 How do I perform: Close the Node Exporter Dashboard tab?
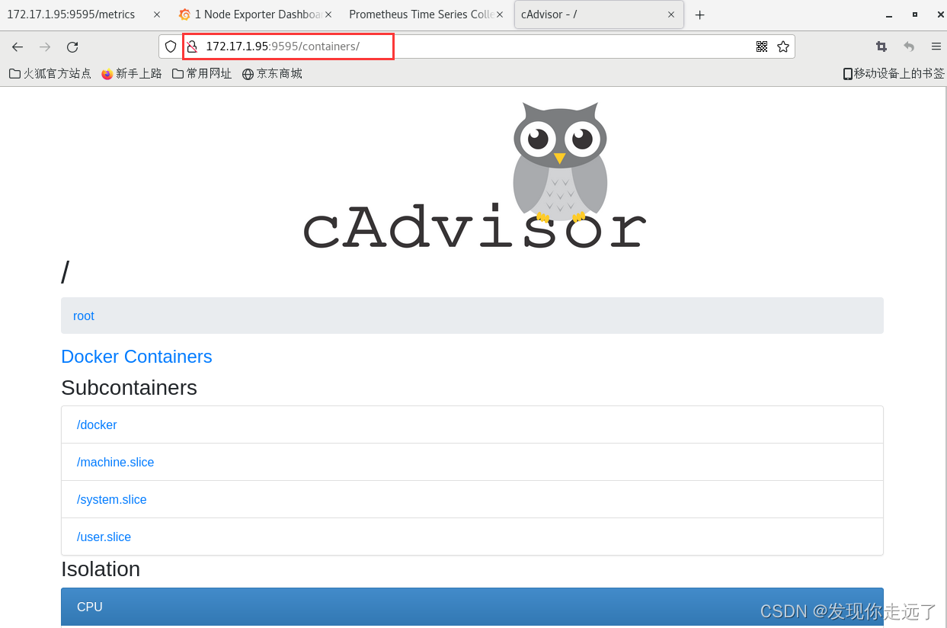[x=328, y=14]
